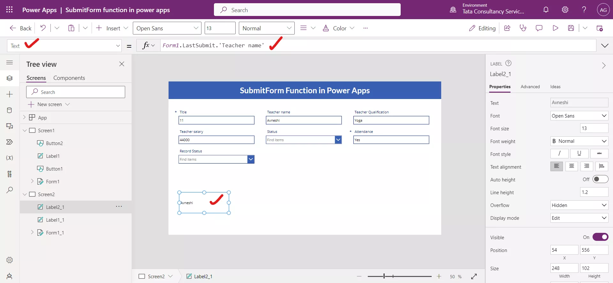Set text alignment to justify

[x=602, y=166]
